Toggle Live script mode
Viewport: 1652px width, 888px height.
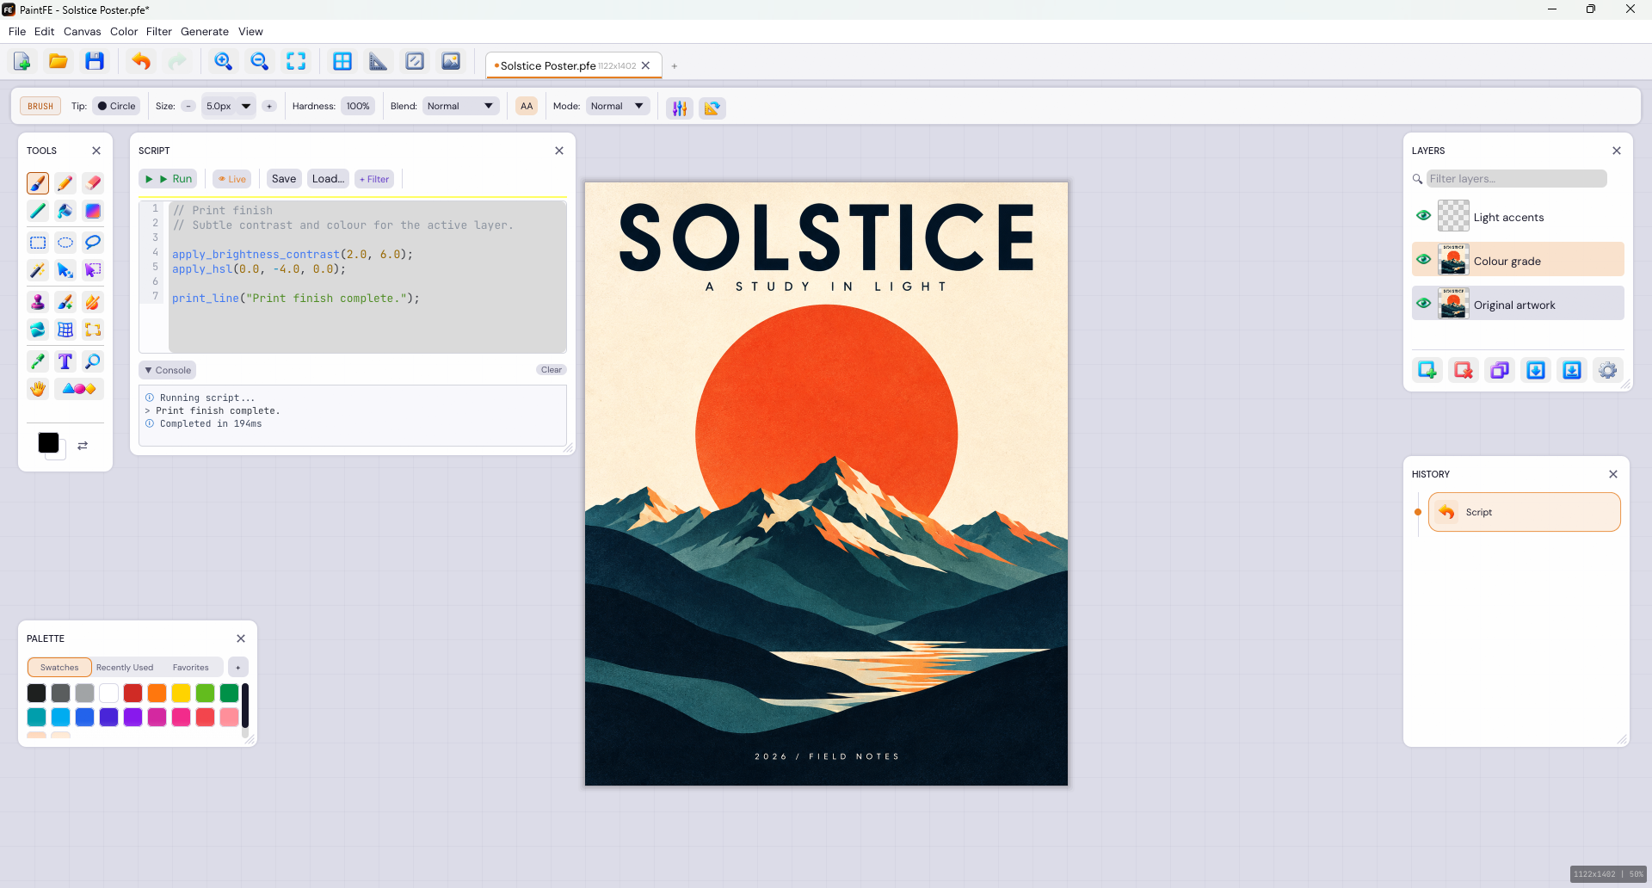tap(231, 179)
